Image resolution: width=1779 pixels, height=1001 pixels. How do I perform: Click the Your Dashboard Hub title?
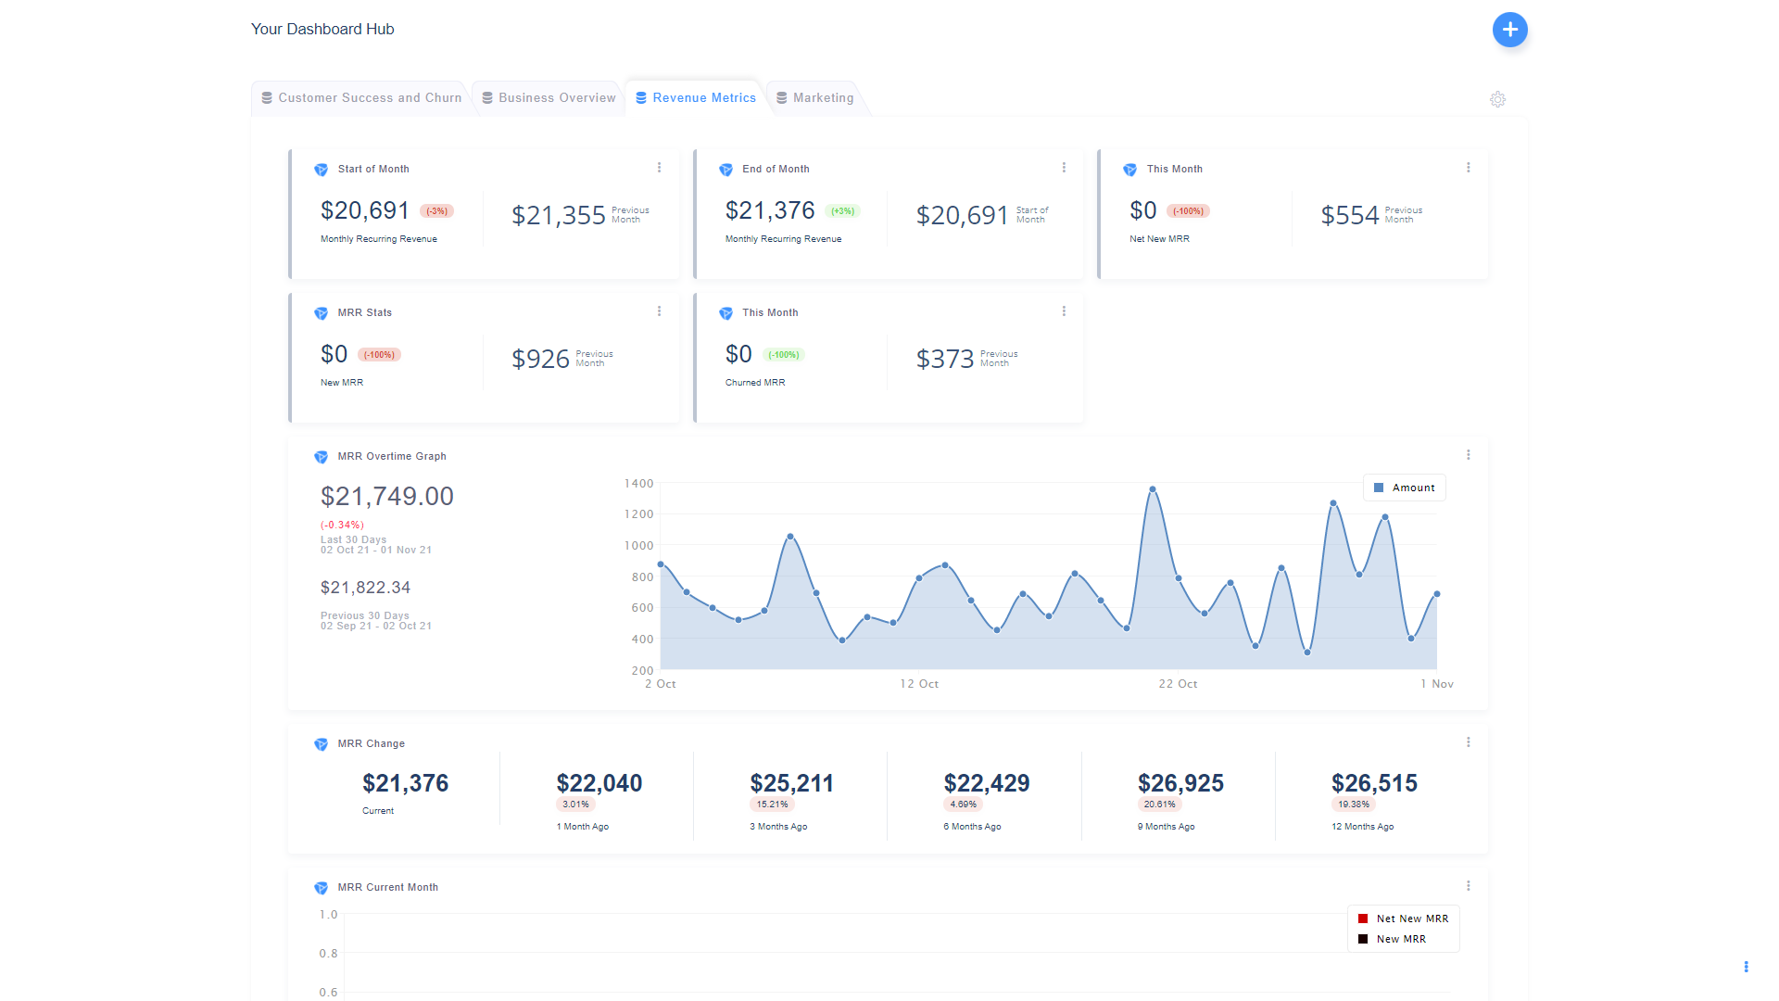click(x=322, y=29)
